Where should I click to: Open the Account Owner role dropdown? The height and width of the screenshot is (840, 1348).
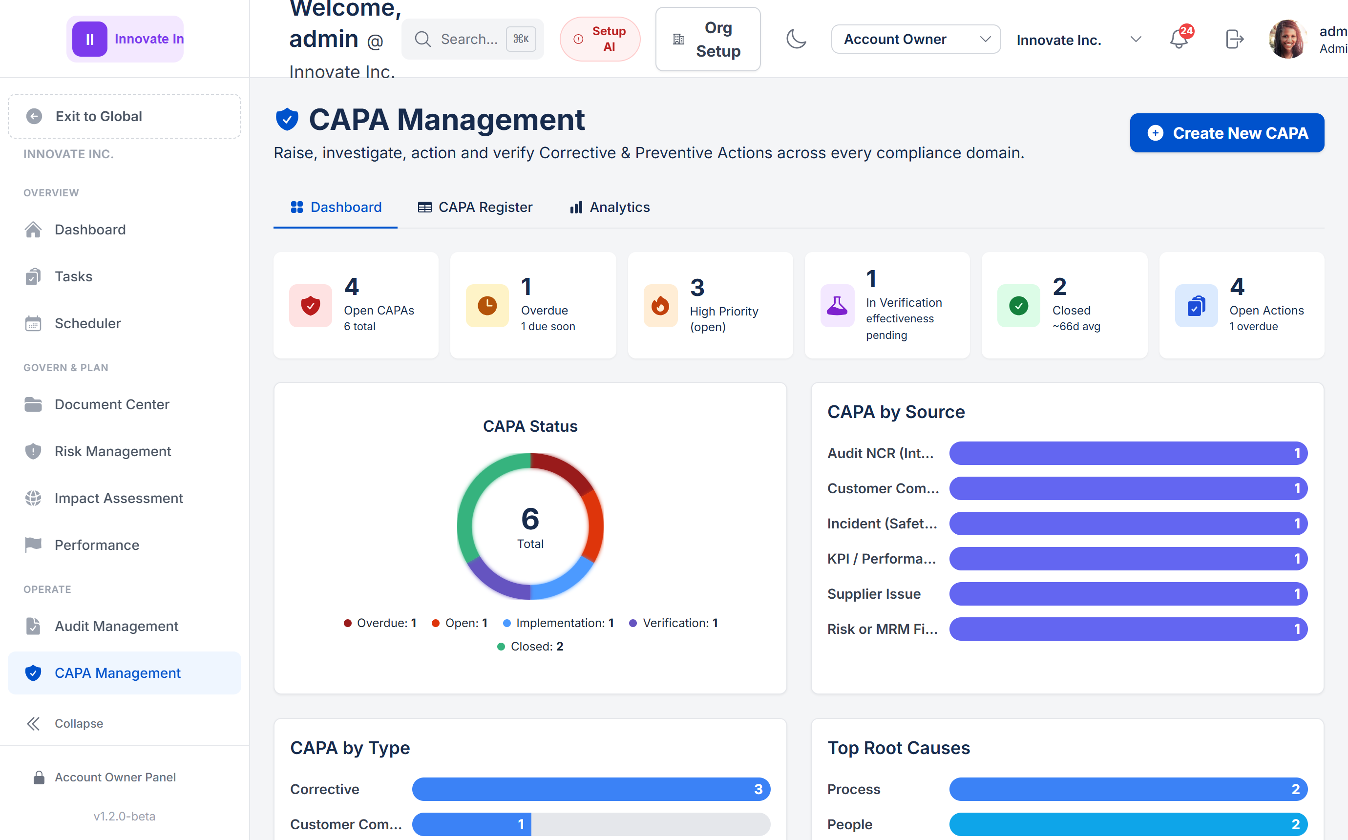point(916,39)
